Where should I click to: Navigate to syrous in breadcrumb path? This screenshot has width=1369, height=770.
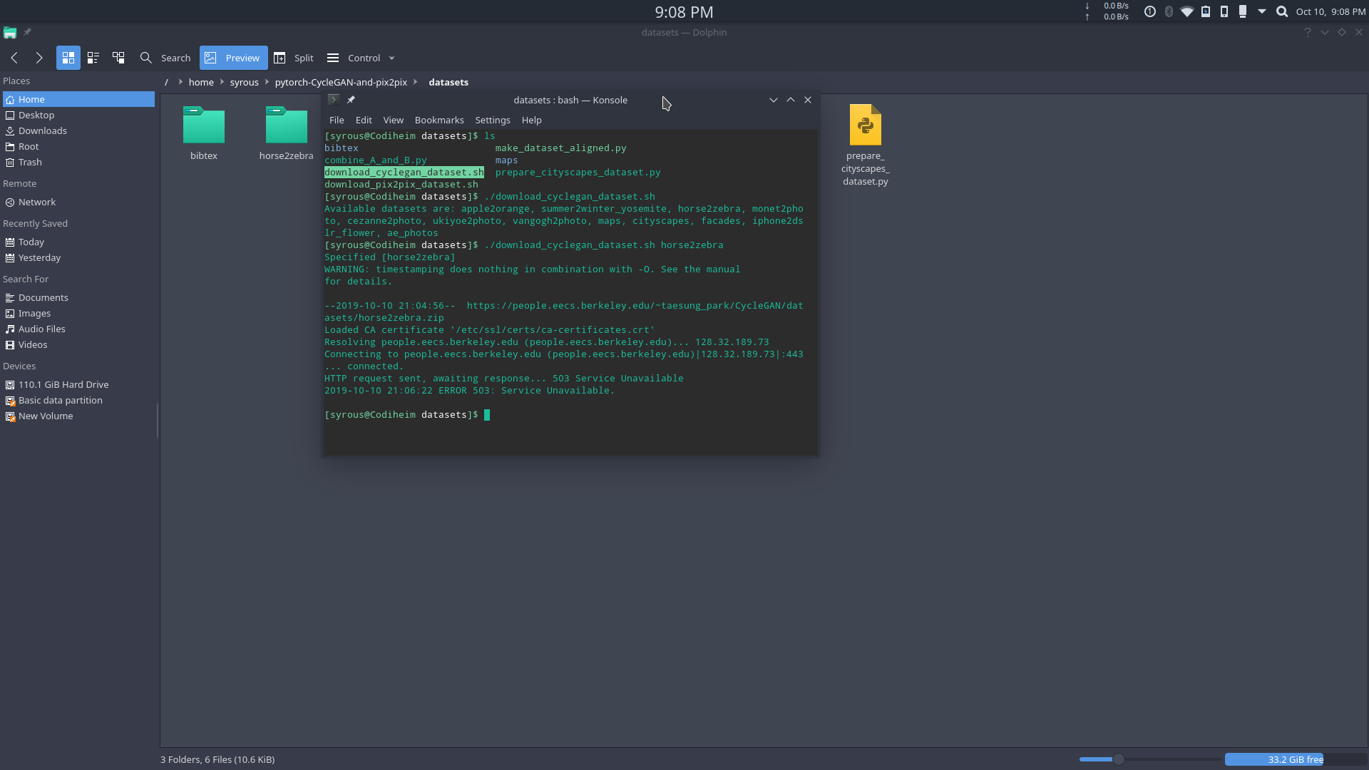click(244, 82)
